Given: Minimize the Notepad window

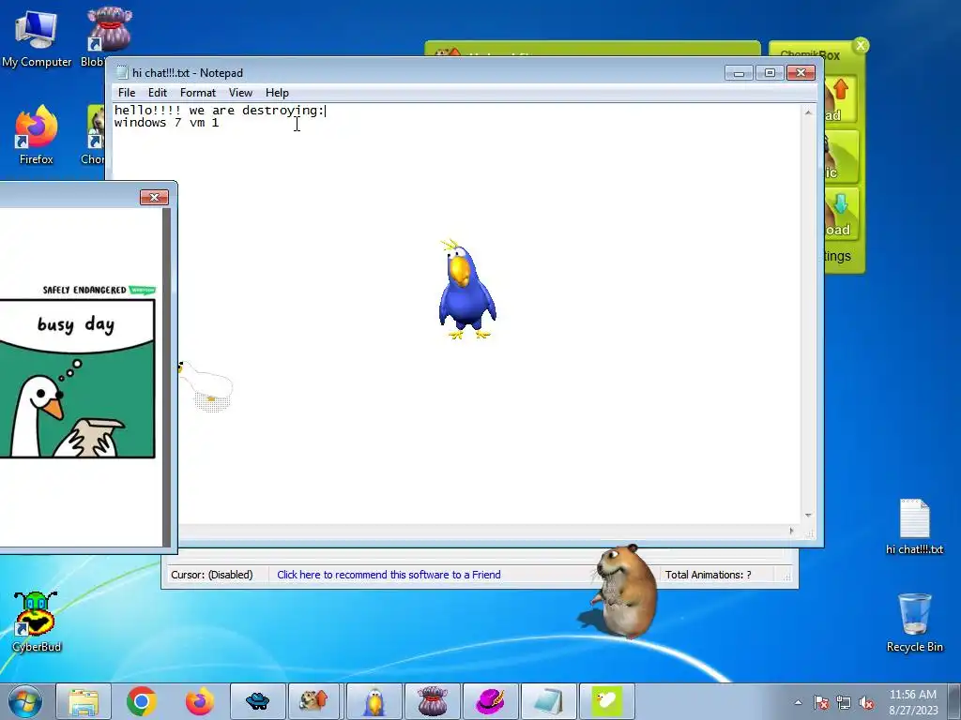Looking at the screenshot, I should 740,73.
